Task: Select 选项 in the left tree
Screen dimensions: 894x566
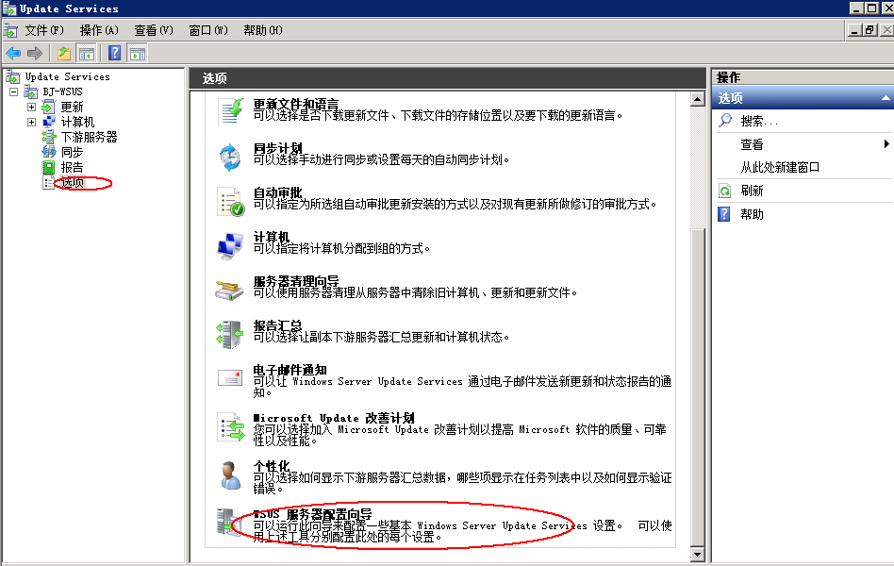Action: 73,183
